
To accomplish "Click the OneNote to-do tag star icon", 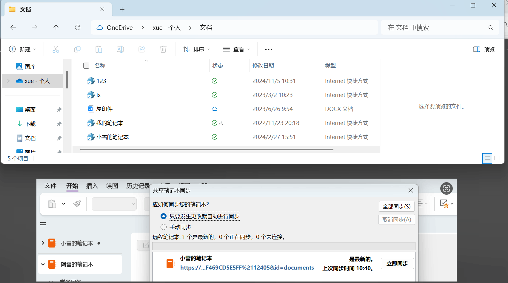I will pyautogui.click(x=444, y=204).
